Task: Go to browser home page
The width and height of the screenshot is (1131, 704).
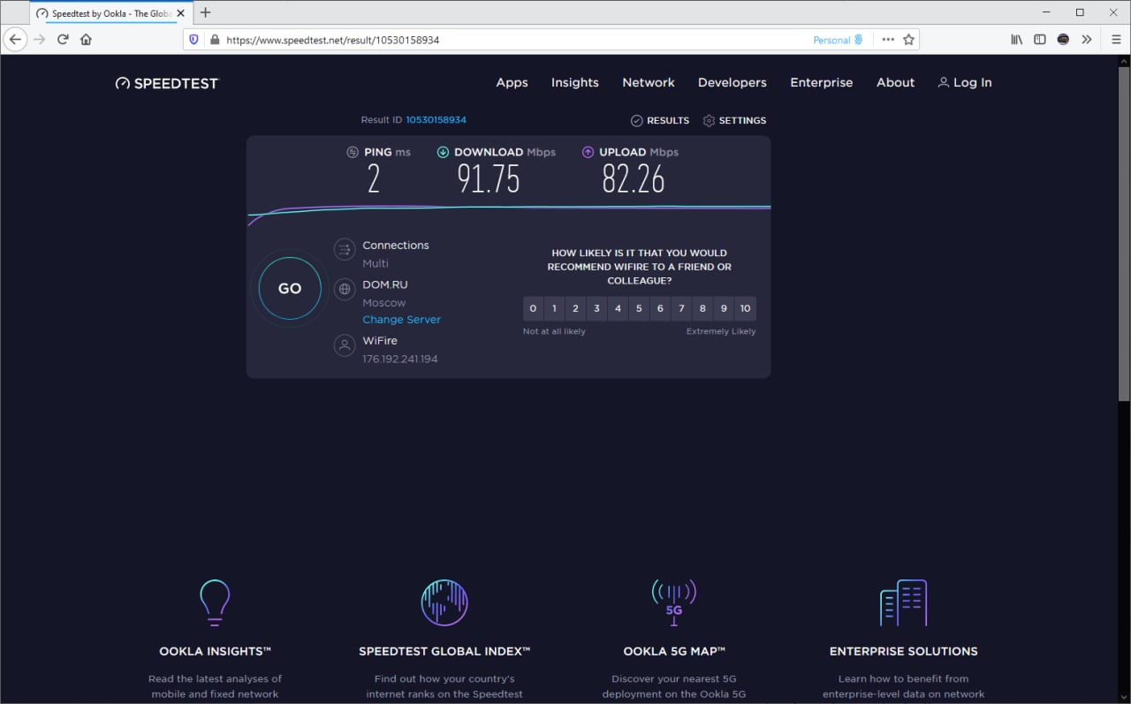Action: pyautogui.click(x=86, y=40)
